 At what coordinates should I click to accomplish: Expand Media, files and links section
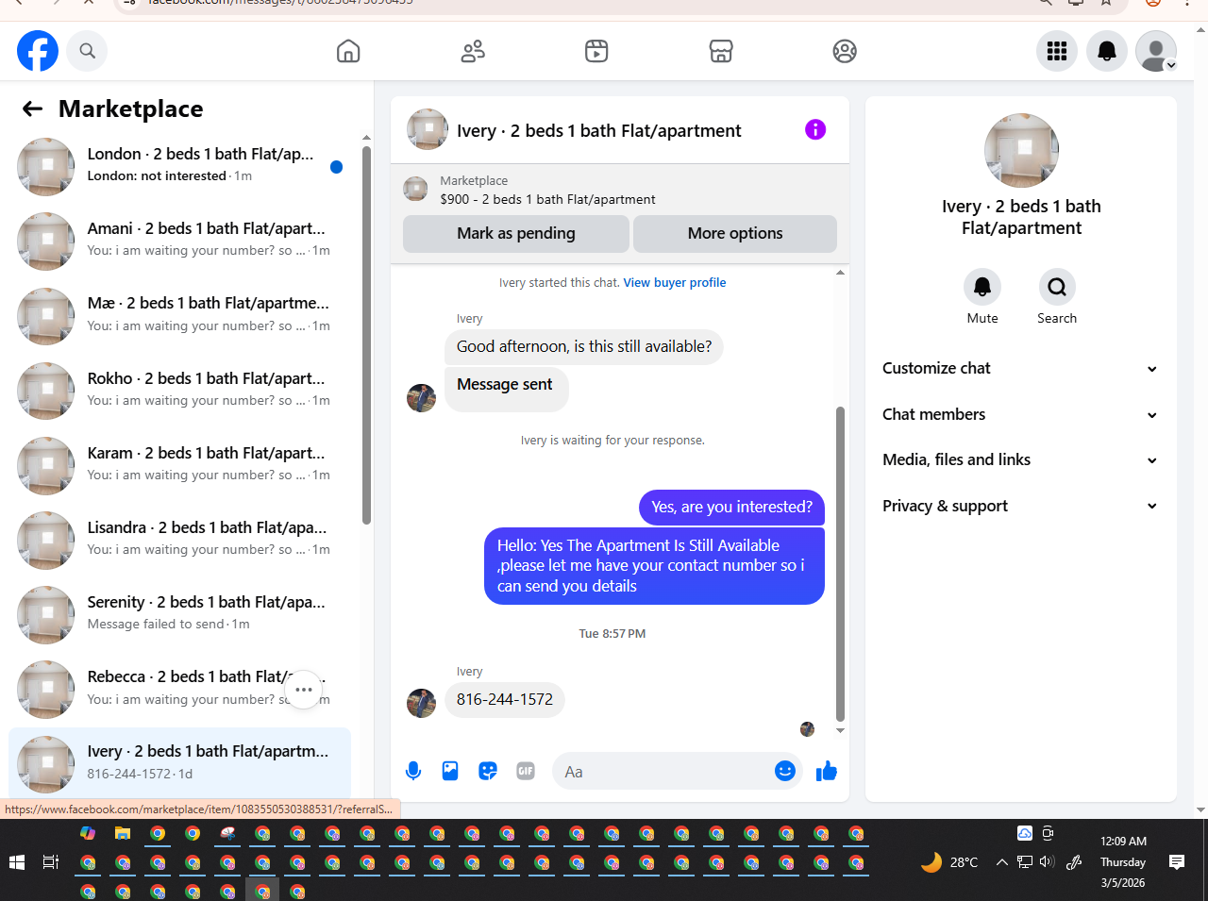click(1020, 459)
